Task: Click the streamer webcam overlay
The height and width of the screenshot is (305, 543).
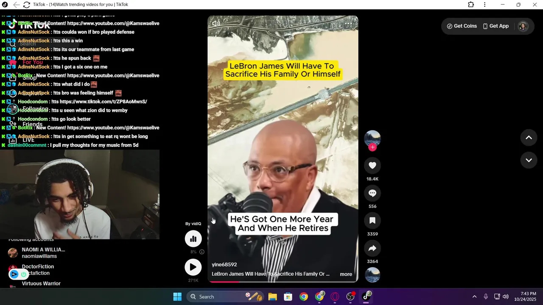Action: [x=80, y=194]
